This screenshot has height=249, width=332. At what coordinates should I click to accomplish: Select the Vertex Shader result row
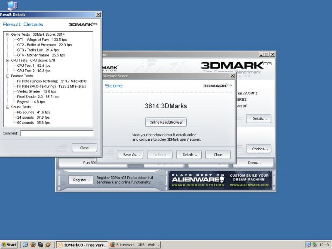(37, 91)
